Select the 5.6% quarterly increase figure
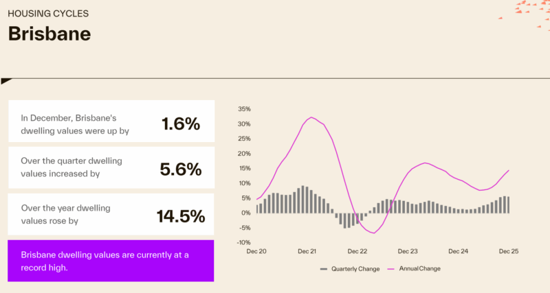 [181, 169]
